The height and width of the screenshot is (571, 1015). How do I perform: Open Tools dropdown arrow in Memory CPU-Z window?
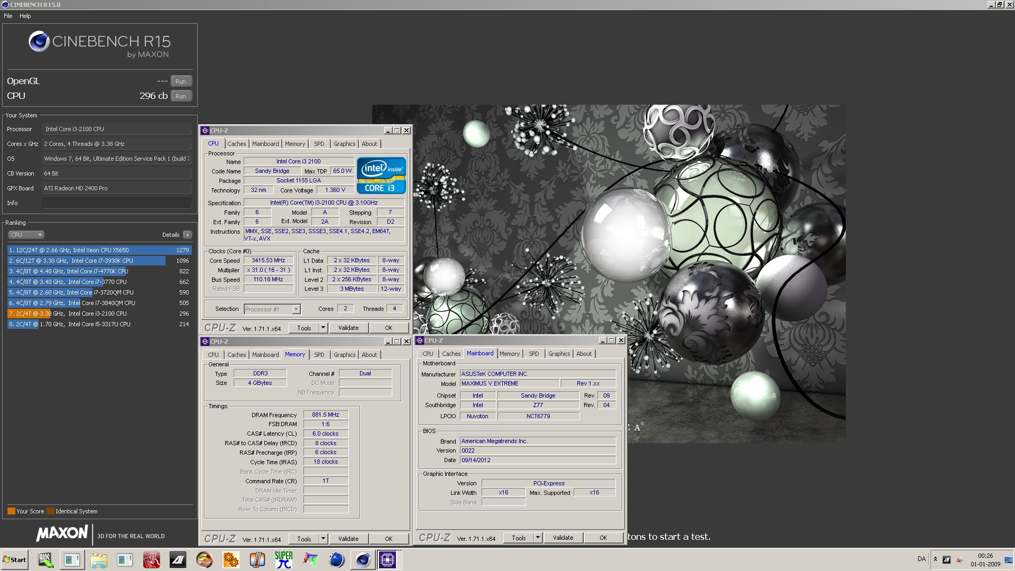pos(323,539)
